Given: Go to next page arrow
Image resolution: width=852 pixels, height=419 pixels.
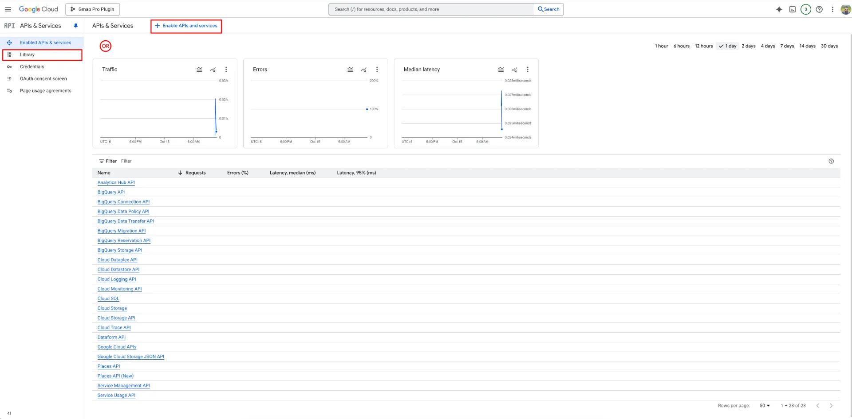Looking at the screenshot, I should (x=831, y=406).
